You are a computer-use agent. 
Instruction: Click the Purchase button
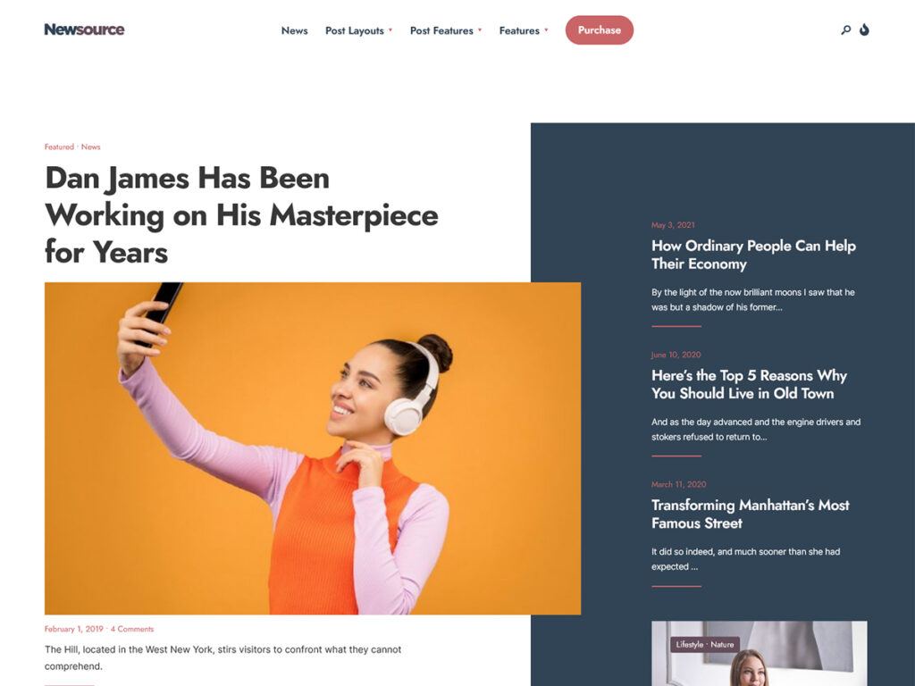pos(600,29)
